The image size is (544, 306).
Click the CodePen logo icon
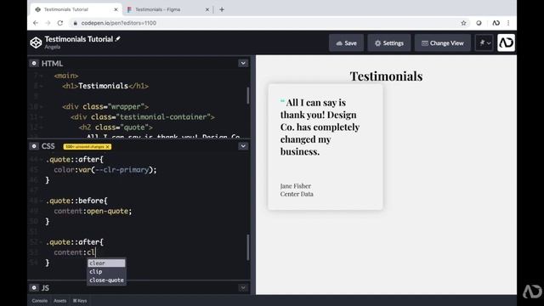[36, 42]
